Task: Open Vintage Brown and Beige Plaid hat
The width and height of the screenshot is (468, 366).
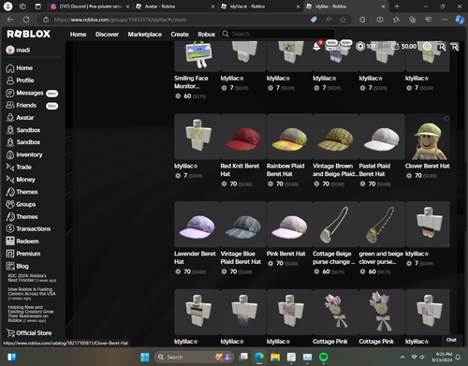Action: coord(336,137)
